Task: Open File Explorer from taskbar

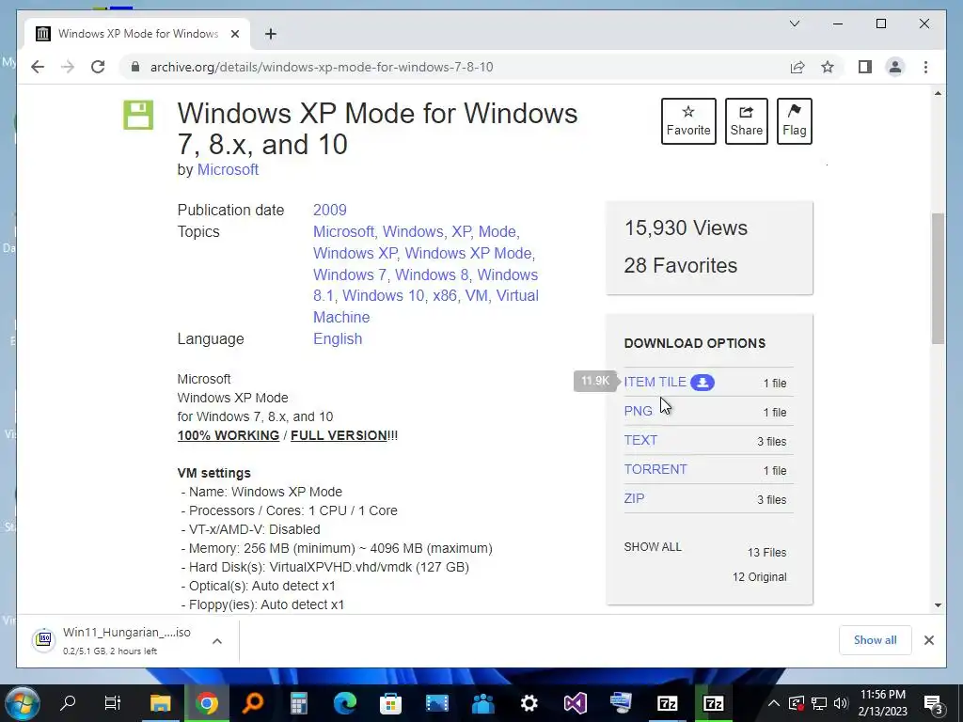Action: click(x=160, y=703)
